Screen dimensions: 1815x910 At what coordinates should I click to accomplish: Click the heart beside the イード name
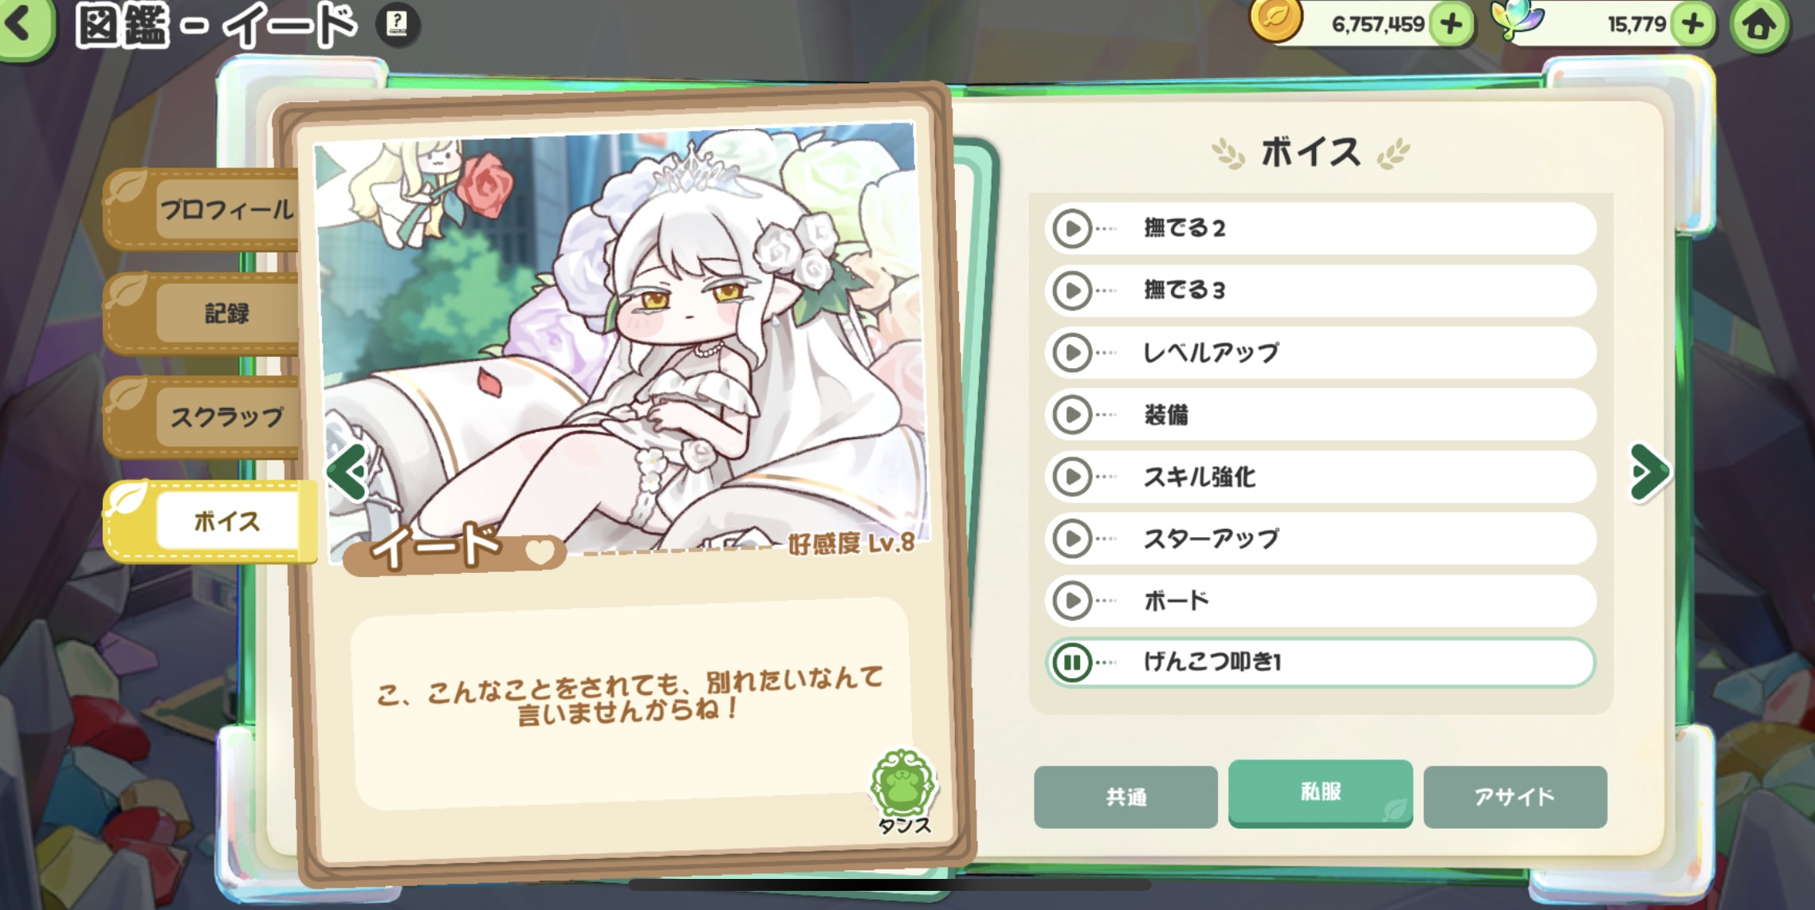point(540,551)
